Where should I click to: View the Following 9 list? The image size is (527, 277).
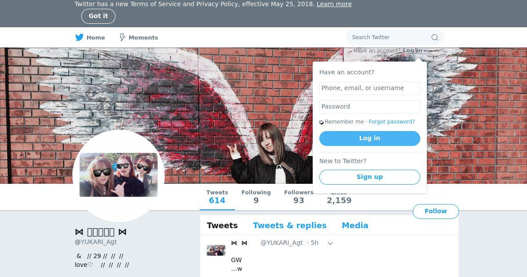coord(256,197)
